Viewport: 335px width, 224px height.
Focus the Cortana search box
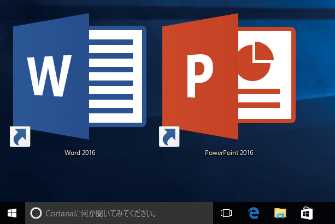click(x=119, y=213)
